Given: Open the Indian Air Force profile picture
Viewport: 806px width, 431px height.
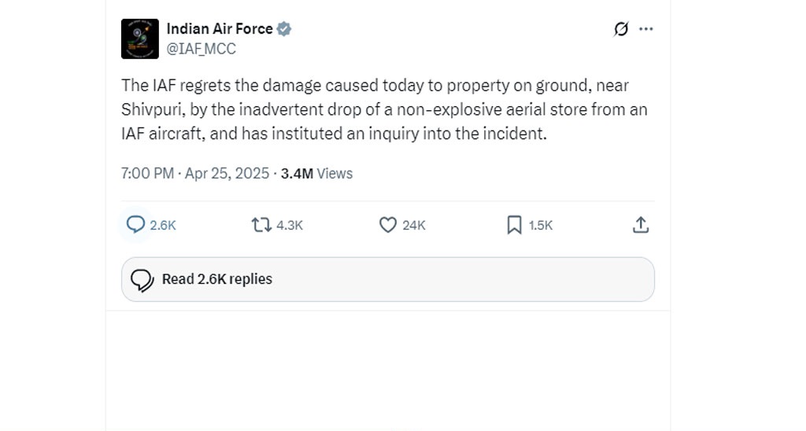Looking at the screenshot, I should [x=140, y=39].
